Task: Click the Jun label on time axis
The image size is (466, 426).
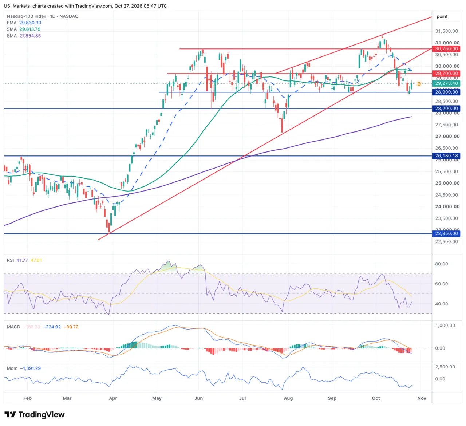Action: (x=198, y=398)
